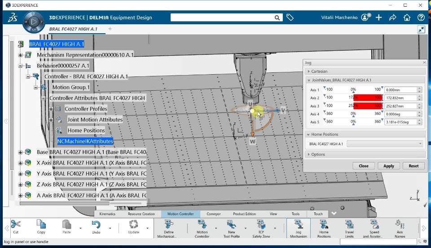Expand X Axis BRAL FC4027 node
This screenshot has height=248, width=431.
click(20, 163)
